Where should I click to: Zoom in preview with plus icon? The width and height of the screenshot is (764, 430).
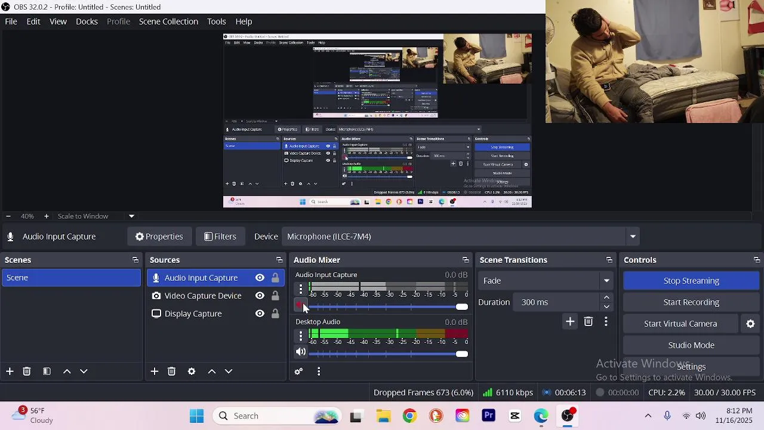pyautogui.click(x=46, y=216)
